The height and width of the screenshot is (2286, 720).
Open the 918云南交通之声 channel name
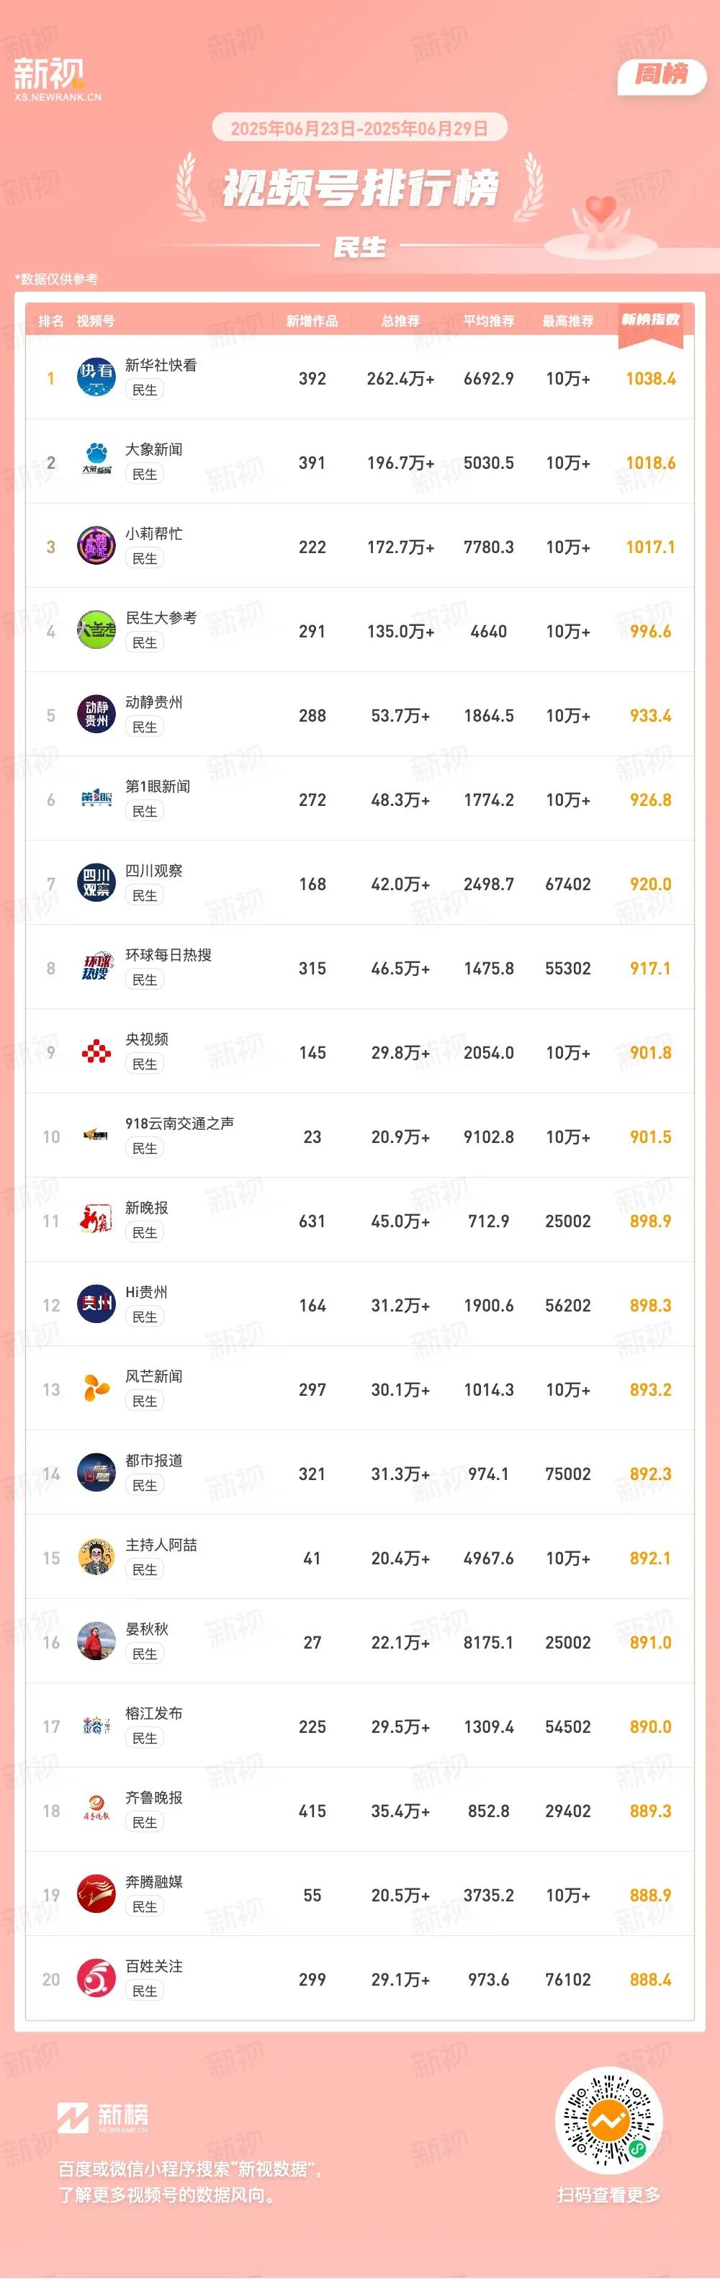pos(179,1124)
